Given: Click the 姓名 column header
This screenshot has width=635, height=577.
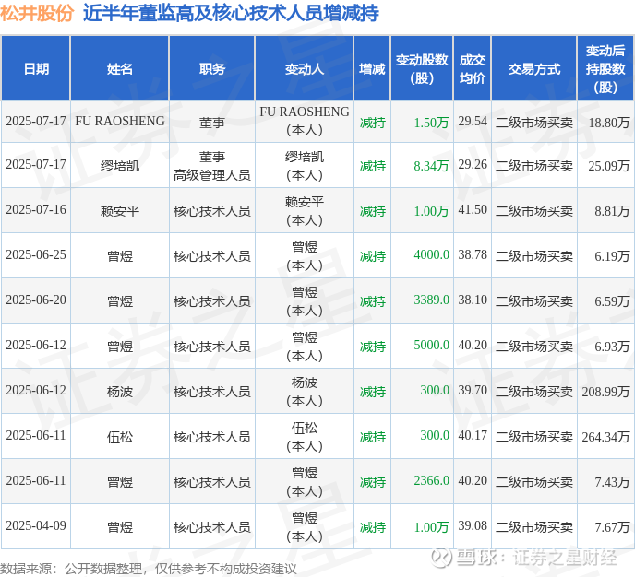Looking at the screenshot, I should (x=120, y=69).
